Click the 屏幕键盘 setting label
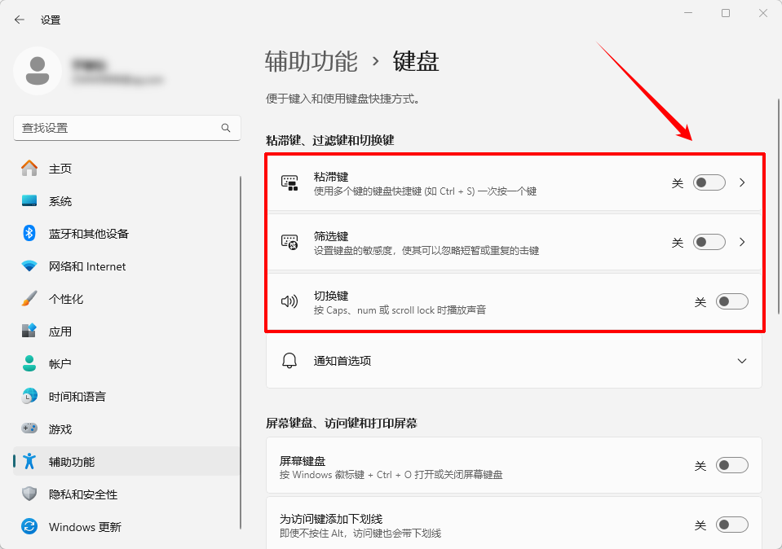 tap(303, 461)
